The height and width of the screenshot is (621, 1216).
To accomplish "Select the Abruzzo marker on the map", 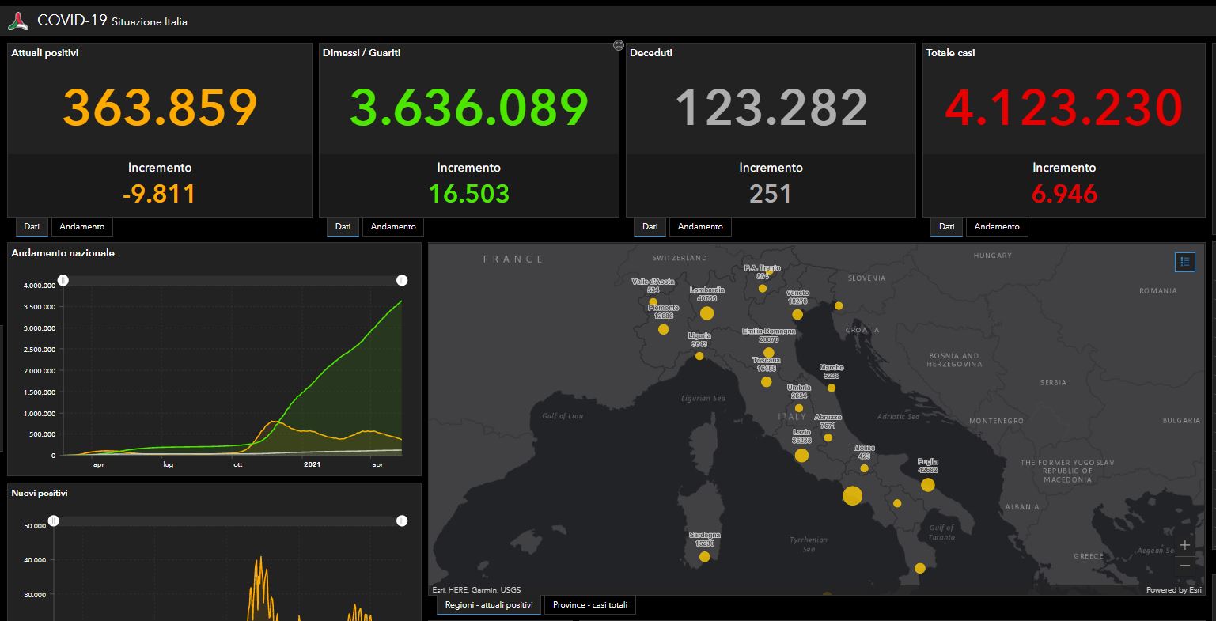I will (828, 437).
